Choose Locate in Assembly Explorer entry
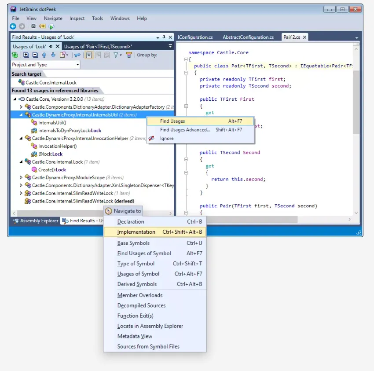This screenshot has width=374, height=371. coord(155,326)
